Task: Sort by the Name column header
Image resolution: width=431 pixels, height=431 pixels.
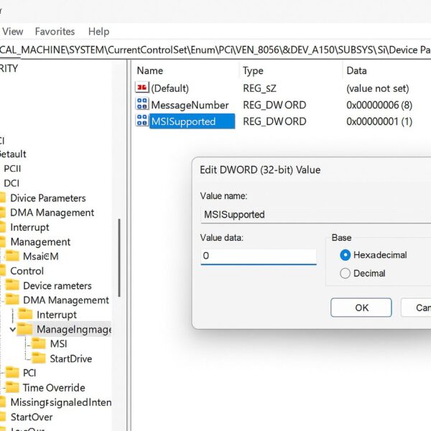Action: pyautogui.click(x=150, y=71)
